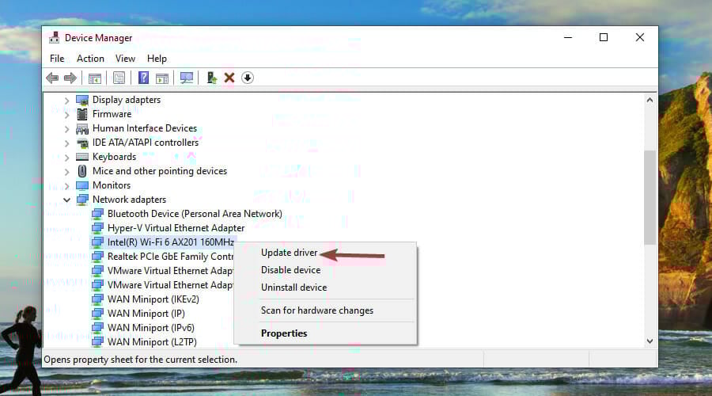Open the File menu
Image resolution: width=712 pixels, height=396 pixels.
pos(57,59)
